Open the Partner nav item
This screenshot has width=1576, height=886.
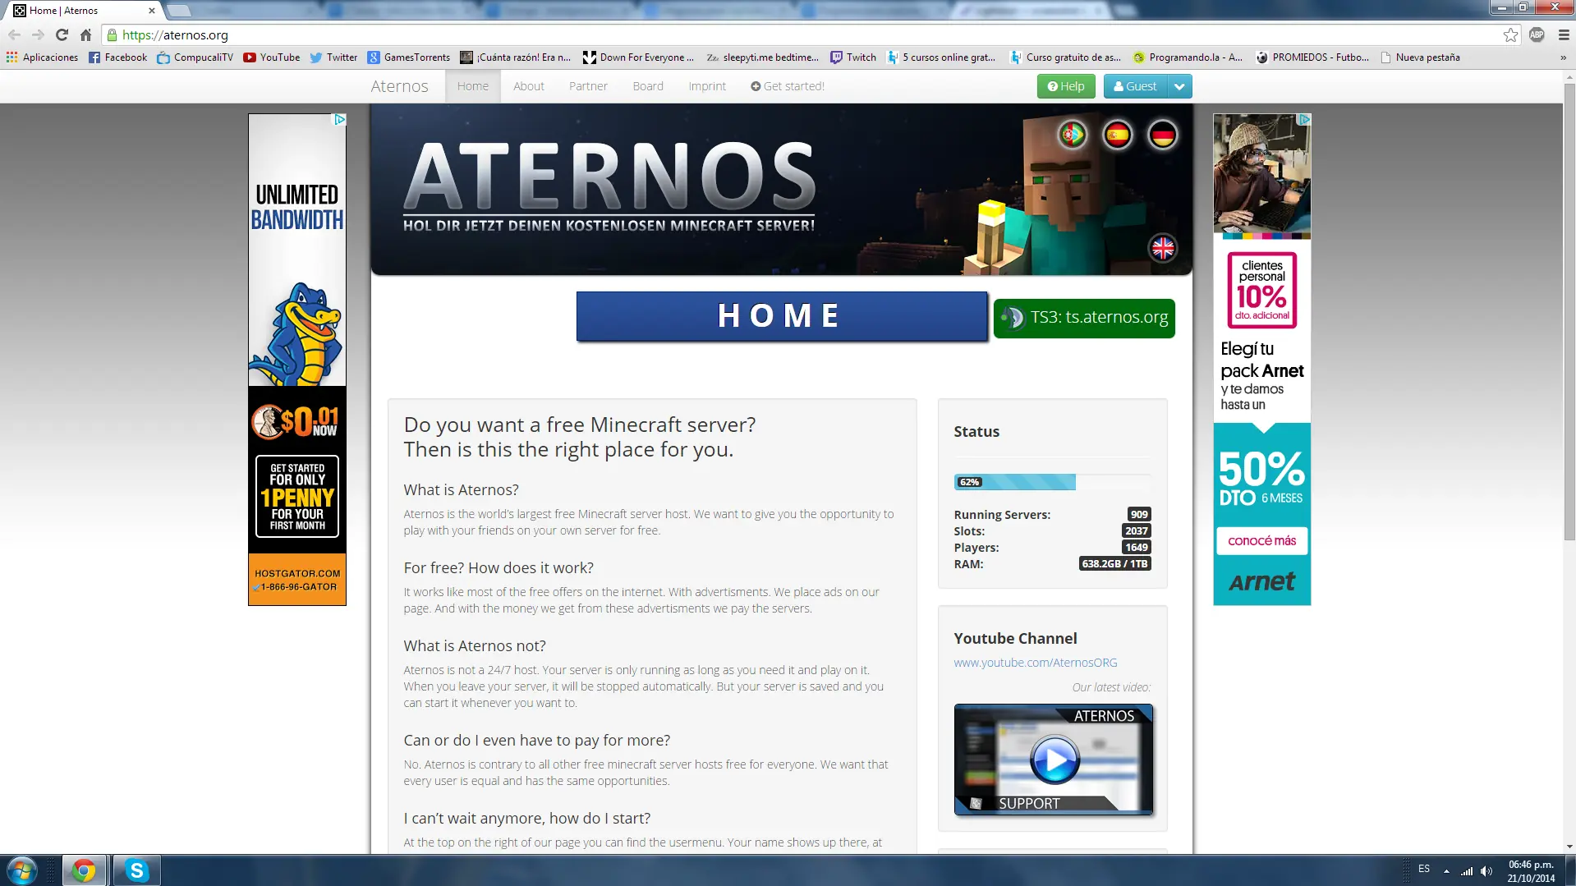click(588, 86)
